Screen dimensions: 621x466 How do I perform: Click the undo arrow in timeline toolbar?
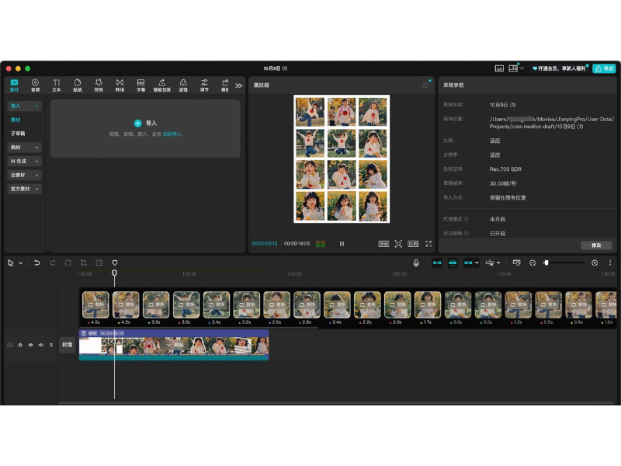coord(36,263)
